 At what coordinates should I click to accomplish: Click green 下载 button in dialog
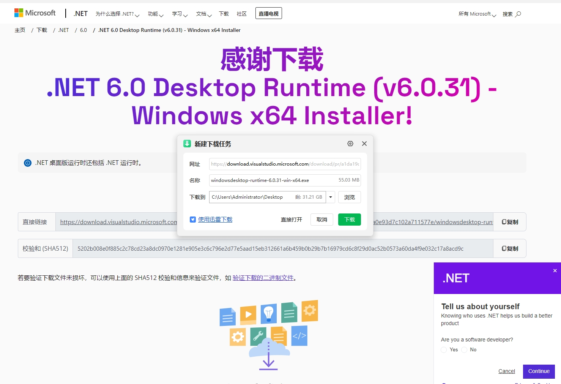point(350,220)
